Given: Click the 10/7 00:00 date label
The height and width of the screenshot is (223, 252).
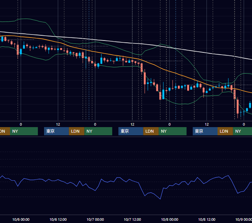Looking at the screenshot, I should click(x=95, y=219).
